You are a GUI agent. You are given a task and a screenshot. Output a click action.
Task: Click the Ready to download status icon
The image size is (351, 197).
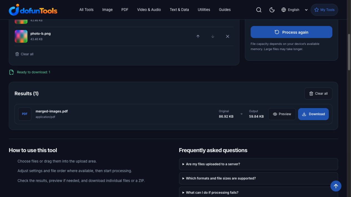(11, 72)
